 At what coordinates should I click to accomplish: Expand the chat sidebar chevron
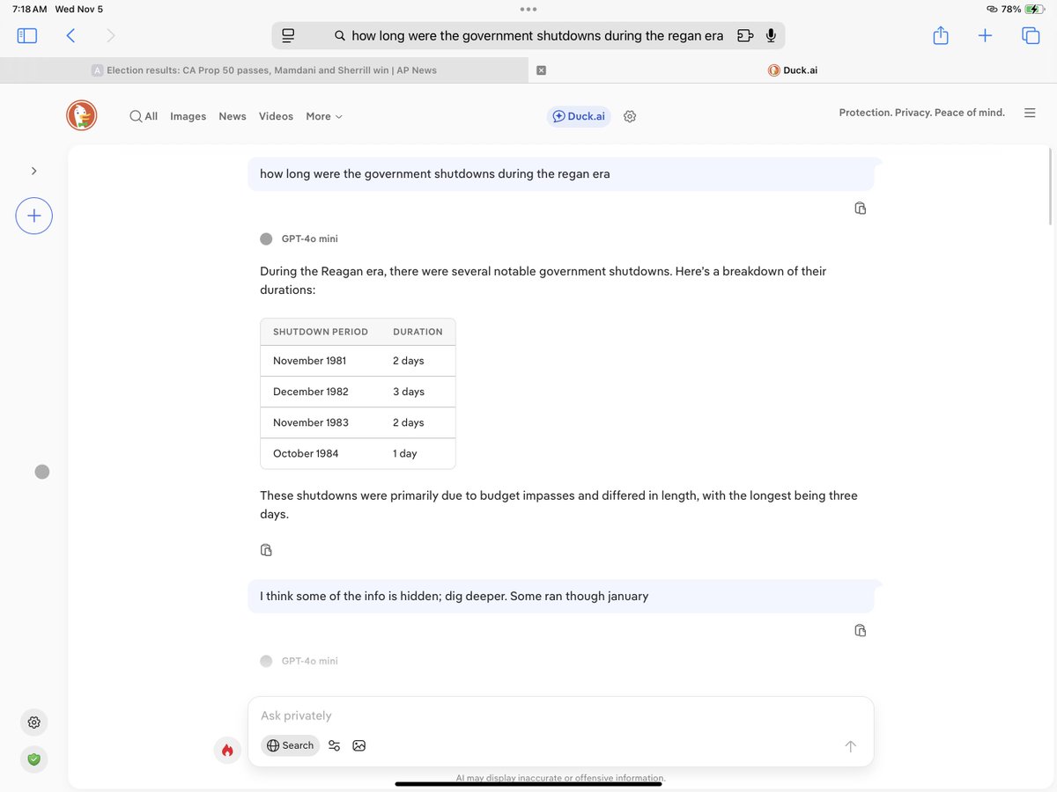33,171
